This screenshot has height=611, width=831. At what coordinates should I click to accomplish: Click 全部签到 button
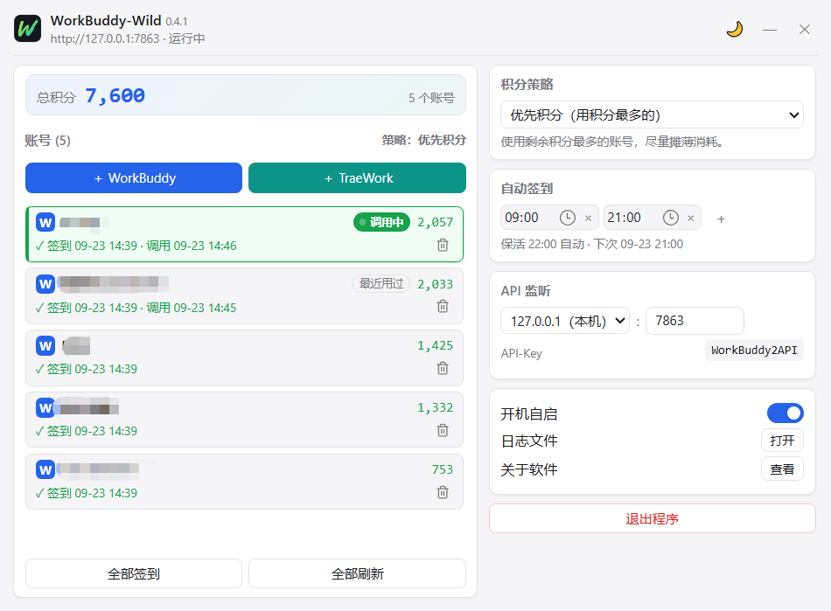pyautogui.click(x=134, y=573)
